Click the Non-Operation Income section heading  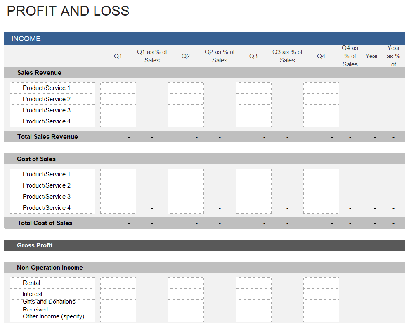(50, 268)
